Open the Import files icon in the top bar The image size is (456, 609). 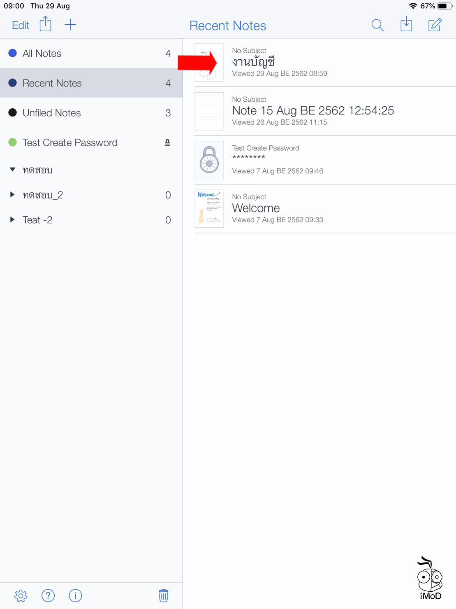tap(406, 25)
